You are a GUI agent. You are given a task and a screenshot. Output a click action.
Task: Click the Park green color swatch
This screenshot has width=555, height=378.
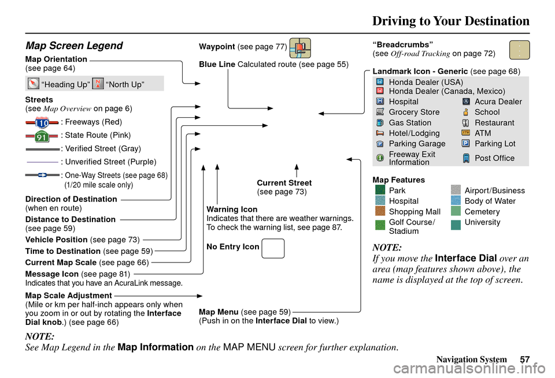[x=380, y=190]
